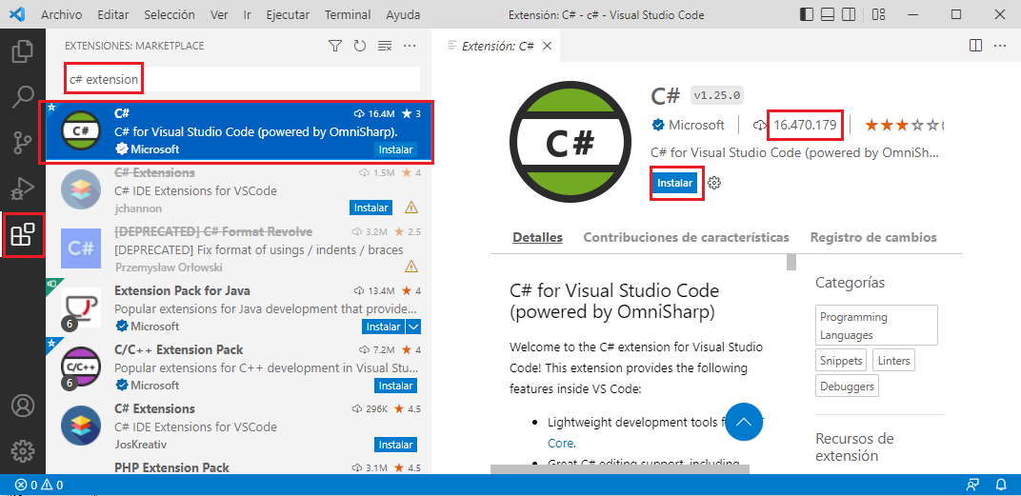Viewport: 1021px width, 496px height.
Task: Open the Ejecutar menu
Action: pos(288,14)
